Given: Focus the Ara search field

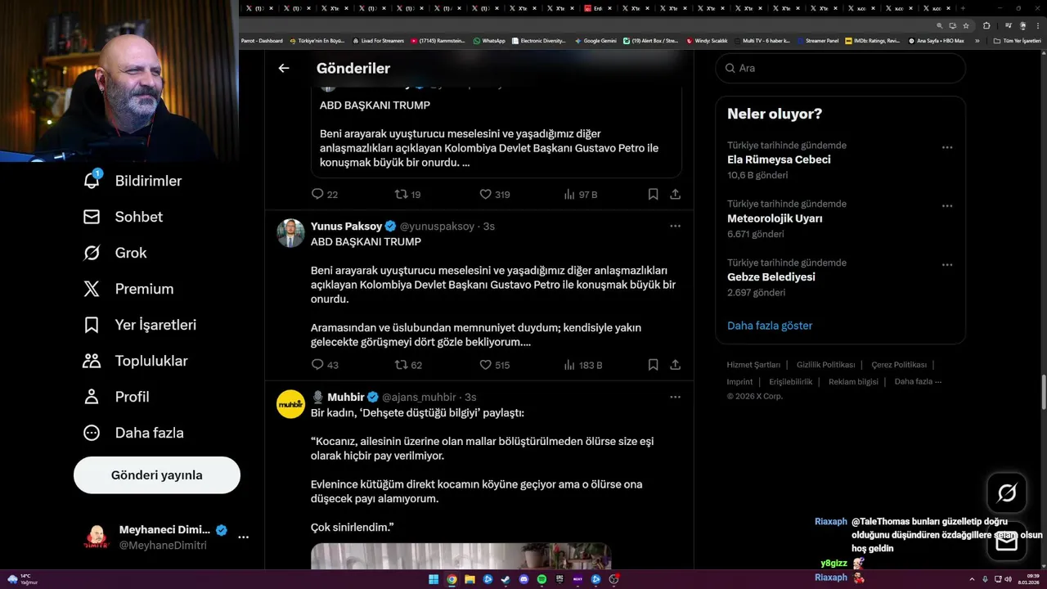Looking at the screenshot, I should (840, 68).
